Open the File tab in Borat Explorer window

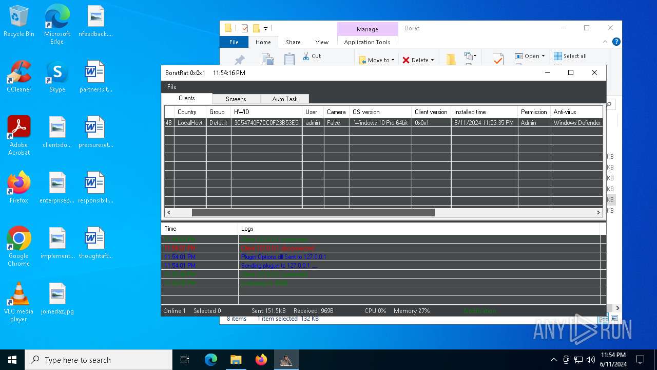pos(234,42)
